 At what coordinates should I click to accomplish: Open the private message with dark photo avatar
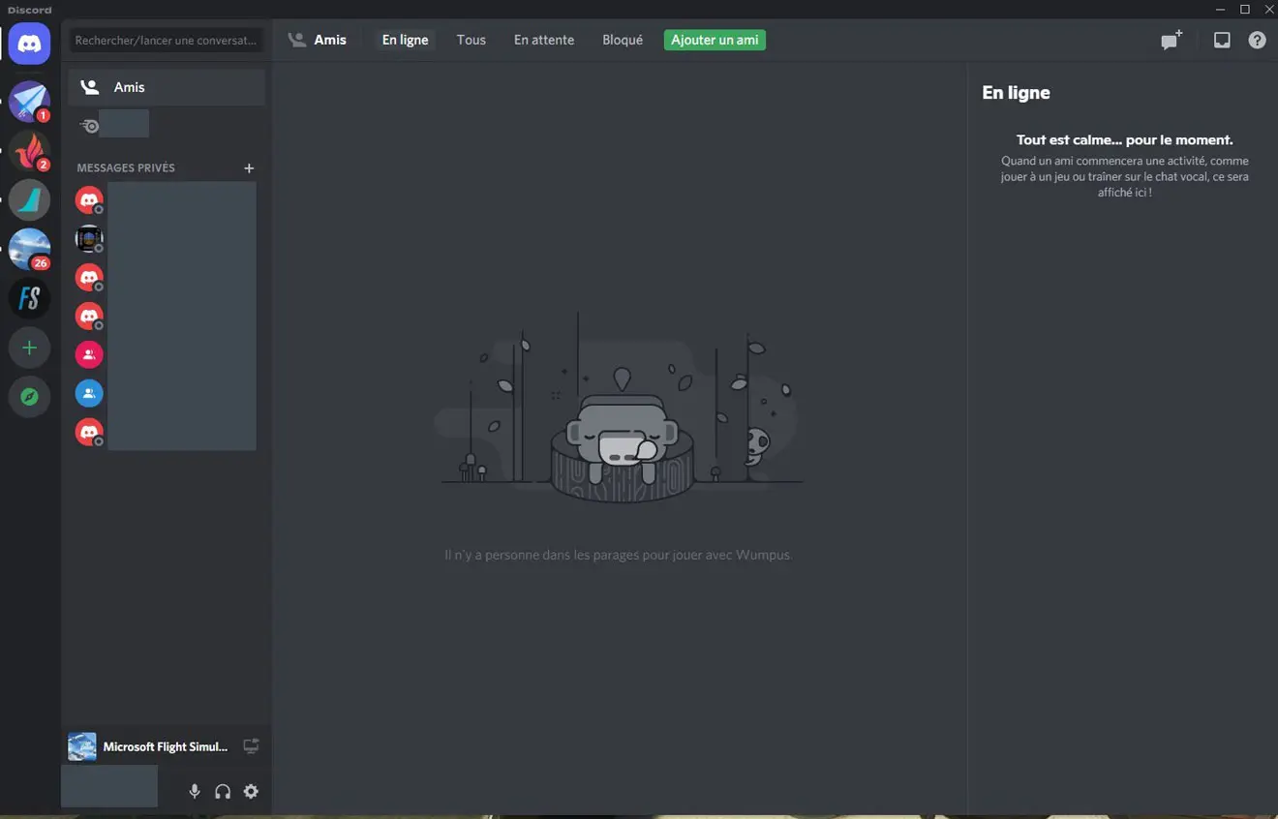click(x=89, y=239)
